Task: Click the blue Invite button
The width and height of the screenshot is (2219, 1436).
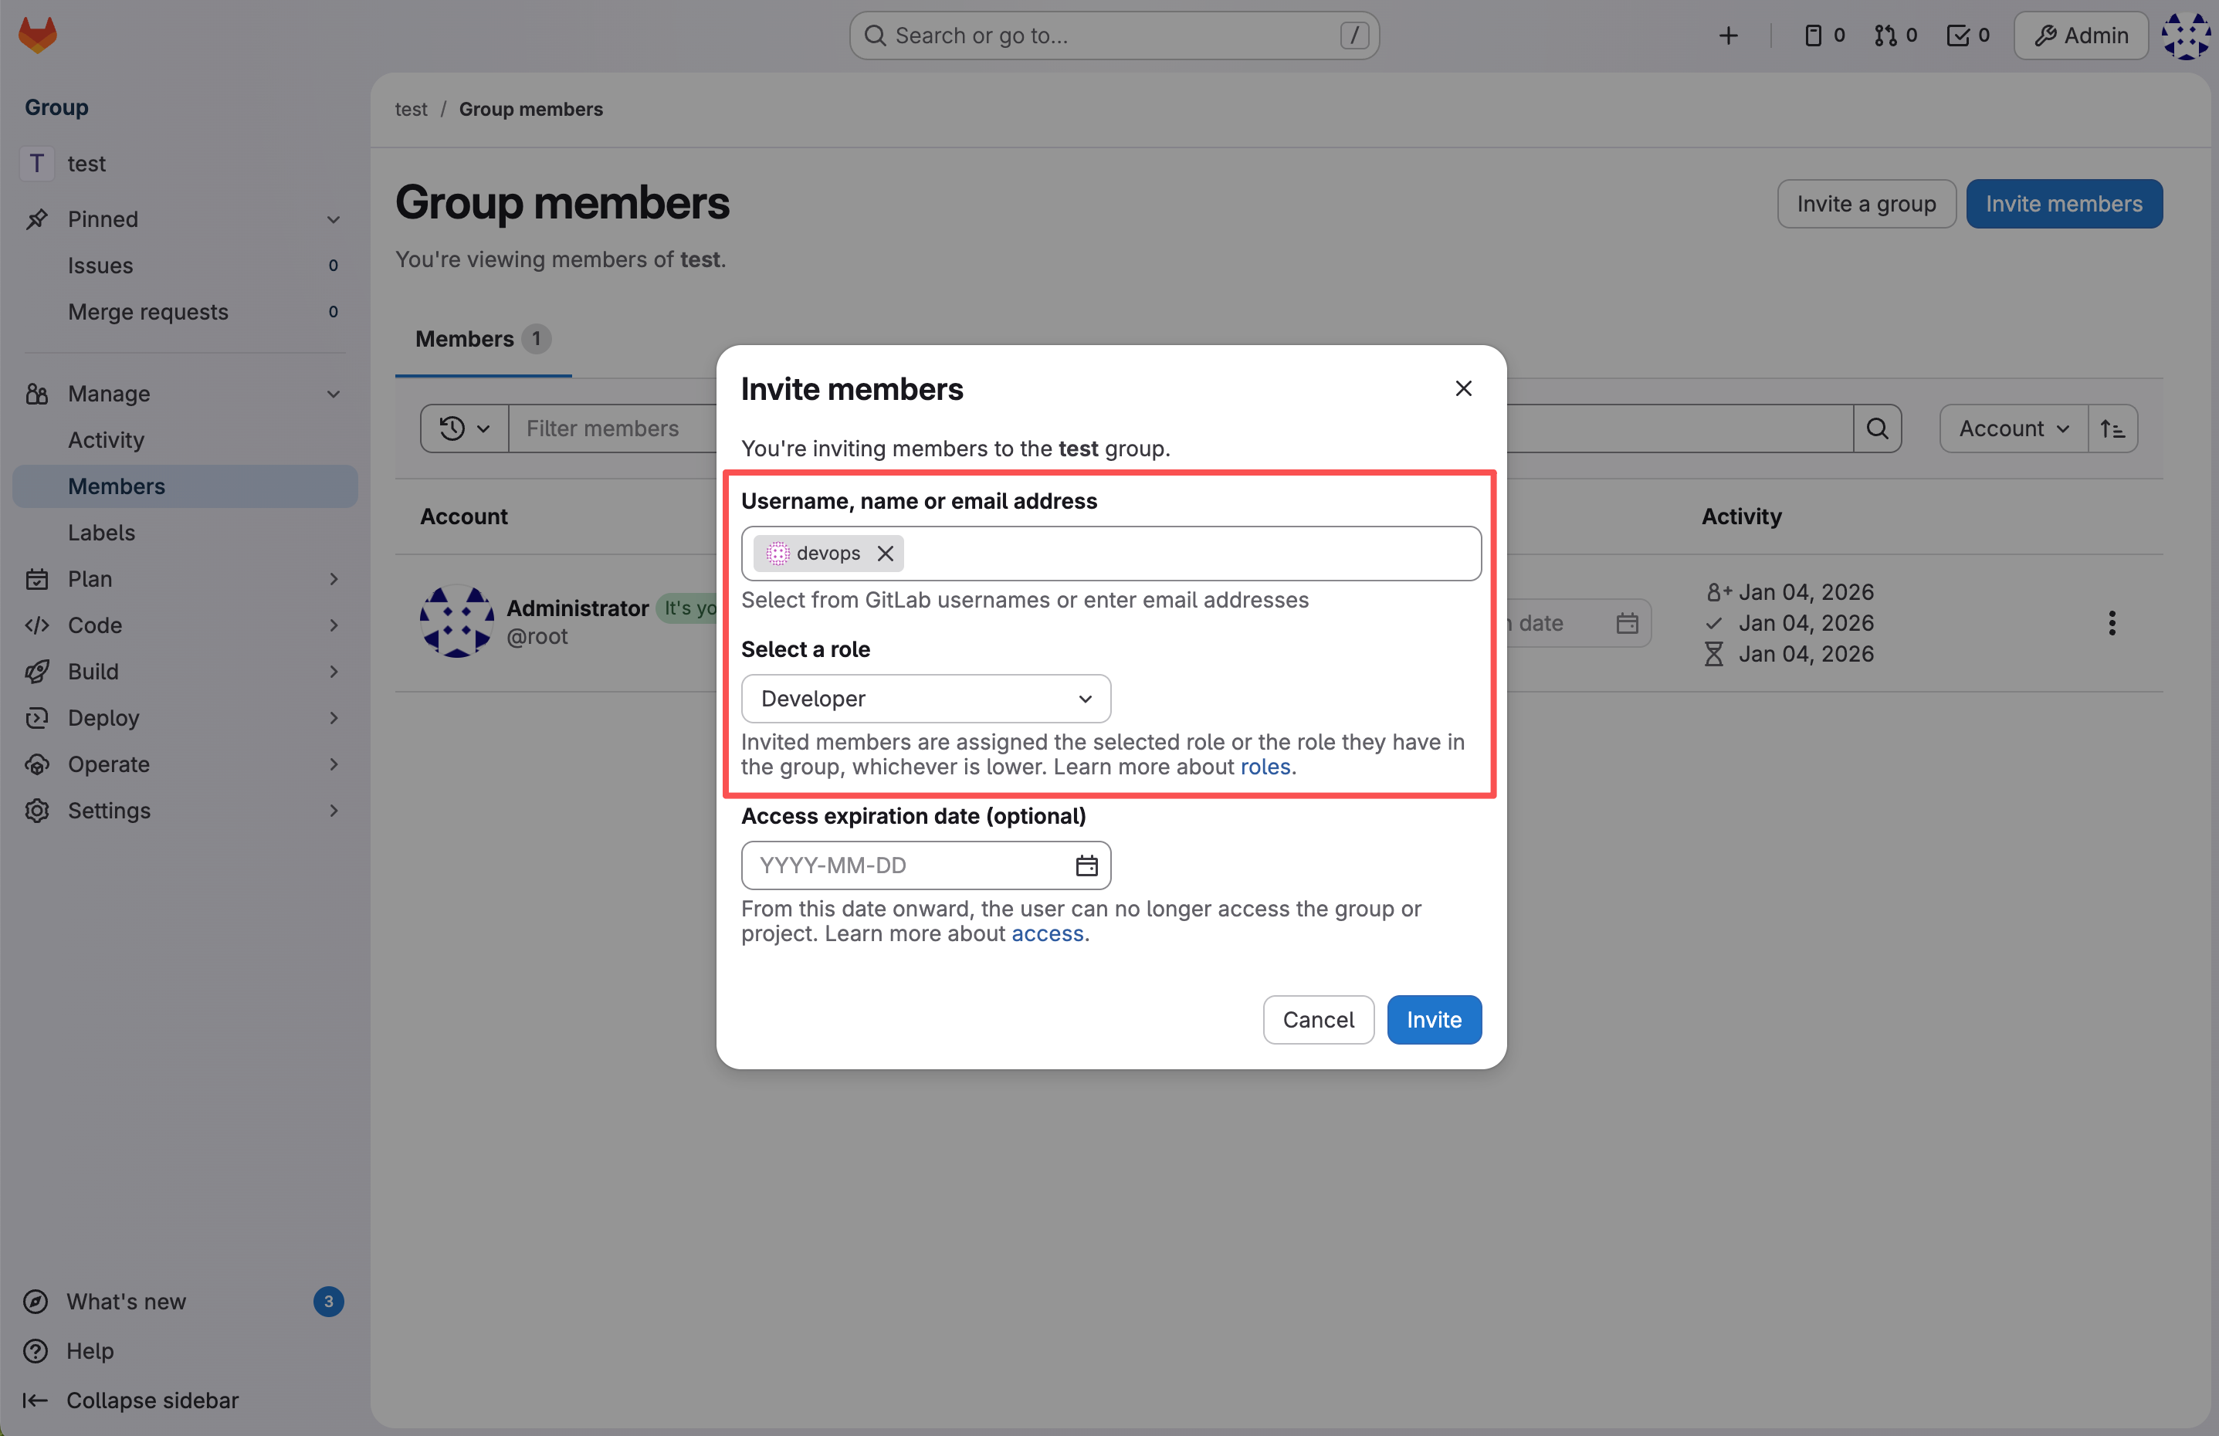Action: [x=1433, y=1019]
